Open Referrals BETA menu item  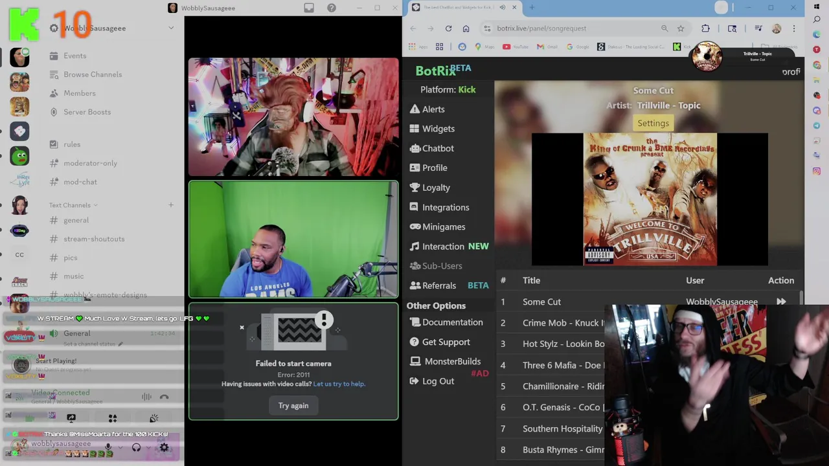click(x=449, y=285)
